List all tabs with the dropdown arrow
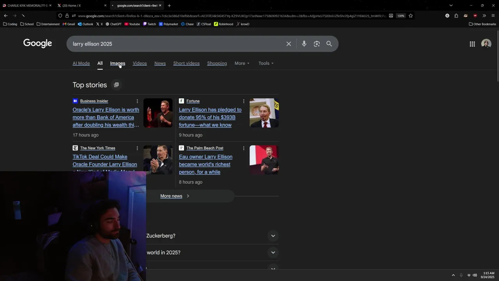The width and height of the screenshot is (499, 281). (x=451, y=5)
